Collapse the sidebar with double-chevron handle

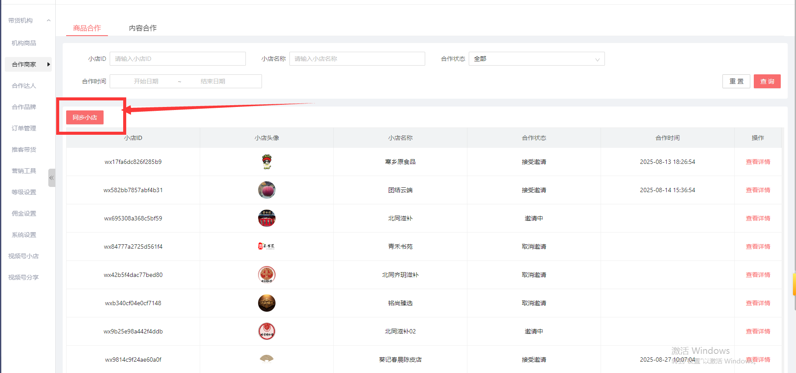(x=51, y=178)
